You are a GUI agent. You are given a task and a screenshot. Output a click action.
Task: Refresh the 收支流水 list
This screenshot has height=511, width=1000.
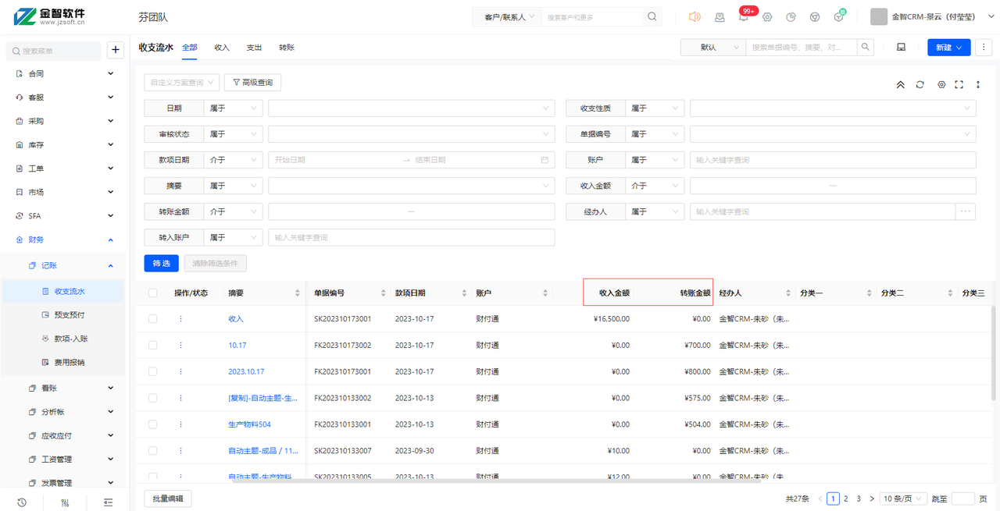coord(920,84)
